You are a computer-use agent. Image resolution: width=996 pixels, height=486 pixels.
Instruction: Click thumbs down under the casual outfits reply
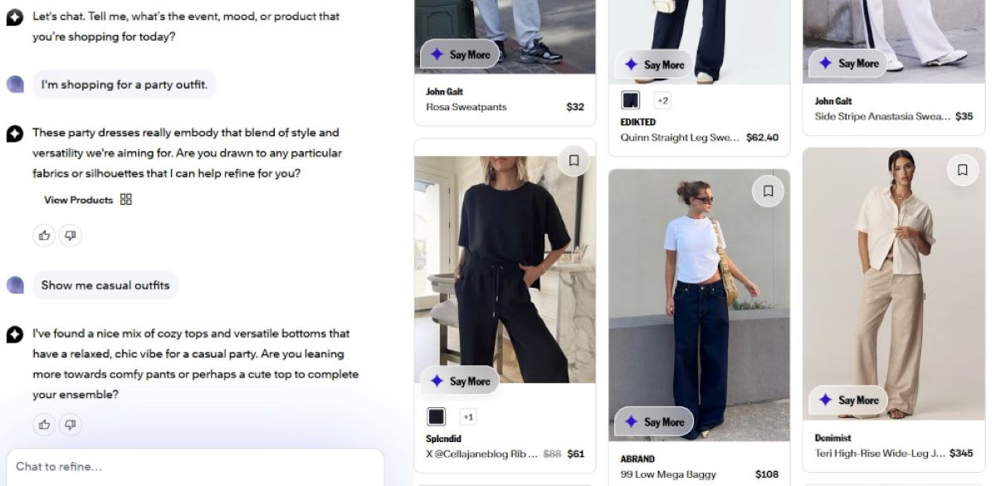point(71,425)
